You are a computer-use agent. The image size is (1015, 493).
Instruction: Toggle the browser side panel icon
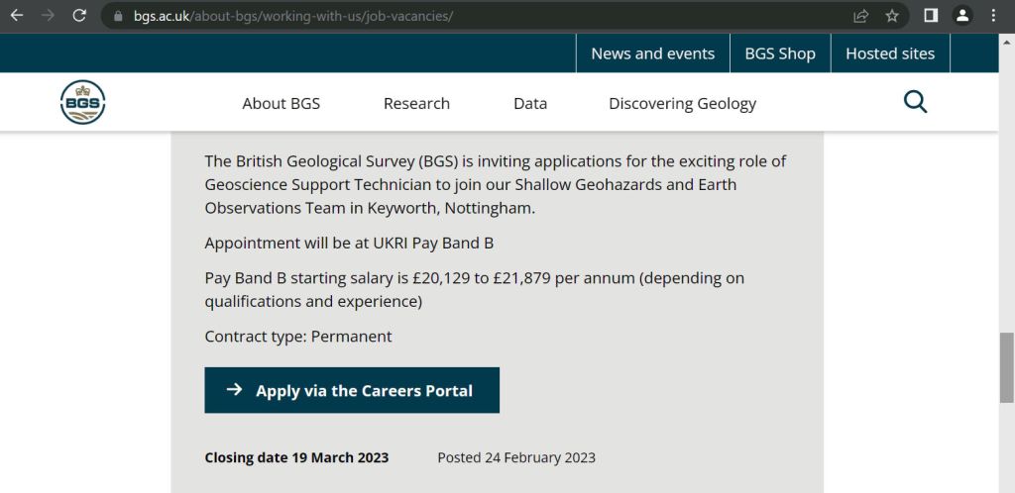[x=931, y=16]
